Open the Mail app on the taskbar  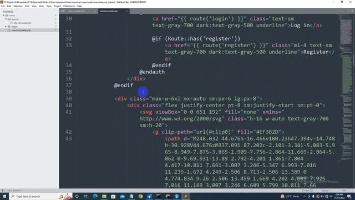click(x=122, y=196)
